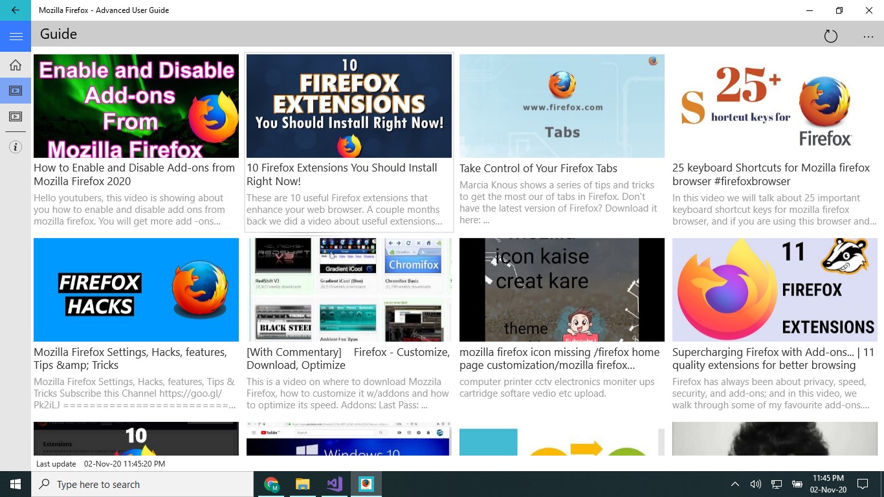Viewport: 884px width, 497px height.
Task: Open the Enable and Disable Add-ons thumbnail
Action: [x=136, y=105]
